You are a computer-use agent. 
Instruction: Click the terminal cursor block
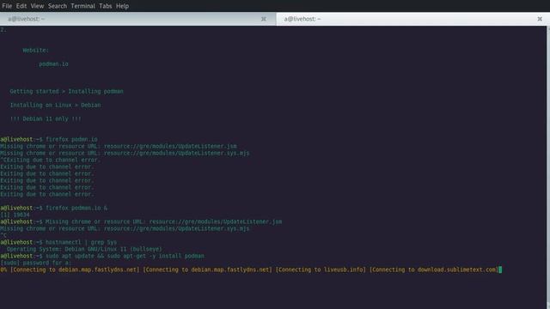point(500,270)
